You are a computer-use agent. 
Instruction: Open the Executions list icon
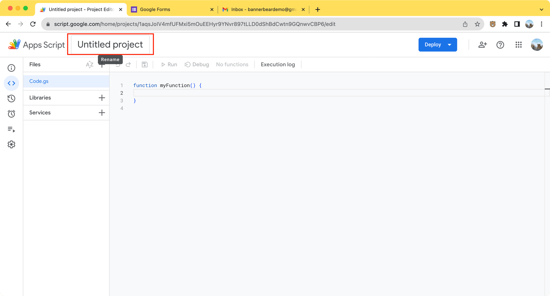click(x=11, y=129)
